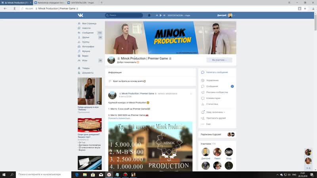The width and height of the screenshot is (317, 178).
Task: Open browser downloads arrow icon
Action: (x=313, y=8)
